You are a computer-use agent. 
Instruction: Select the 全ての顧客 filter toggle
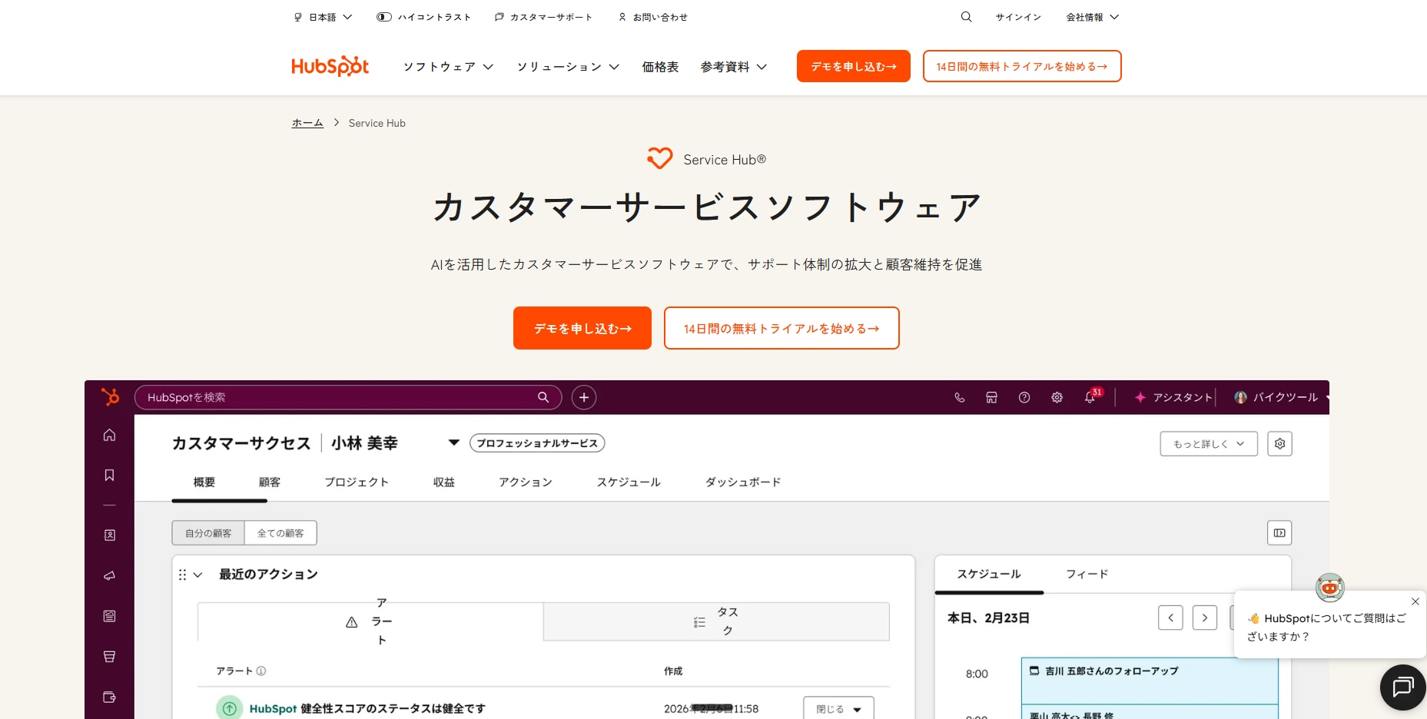(x=280, y=533)
